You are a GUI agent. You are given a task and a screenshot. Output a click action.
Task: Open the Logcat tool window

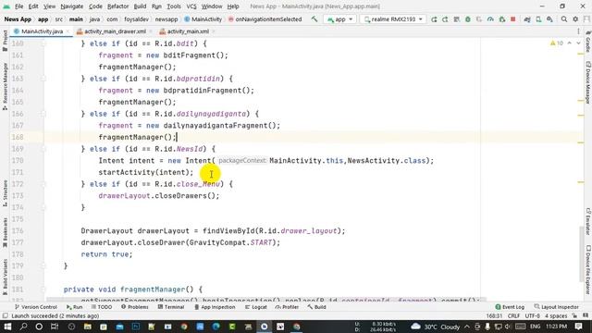click(x=255, y=307)
